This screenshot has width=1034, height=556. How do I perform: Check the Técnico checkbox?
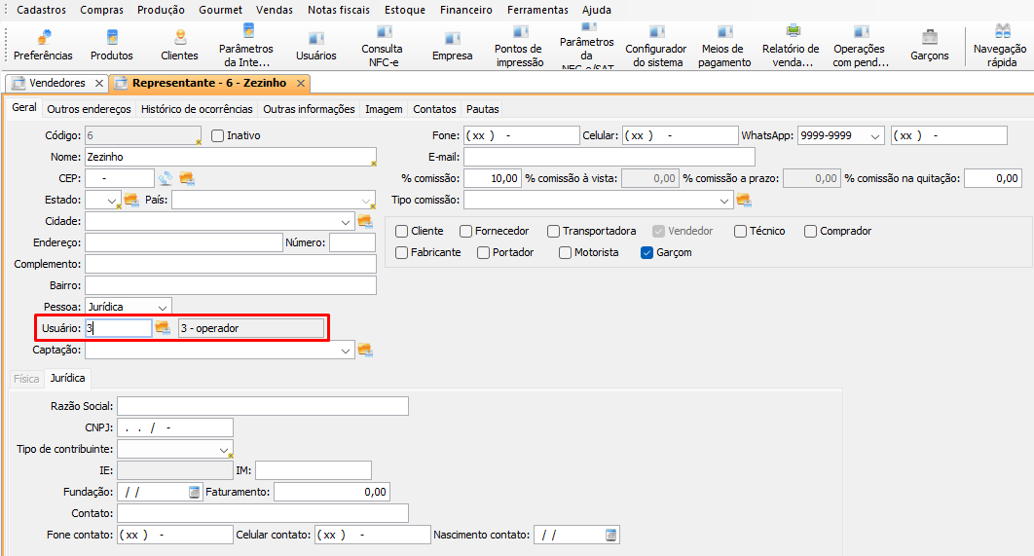tap(740, 232)
